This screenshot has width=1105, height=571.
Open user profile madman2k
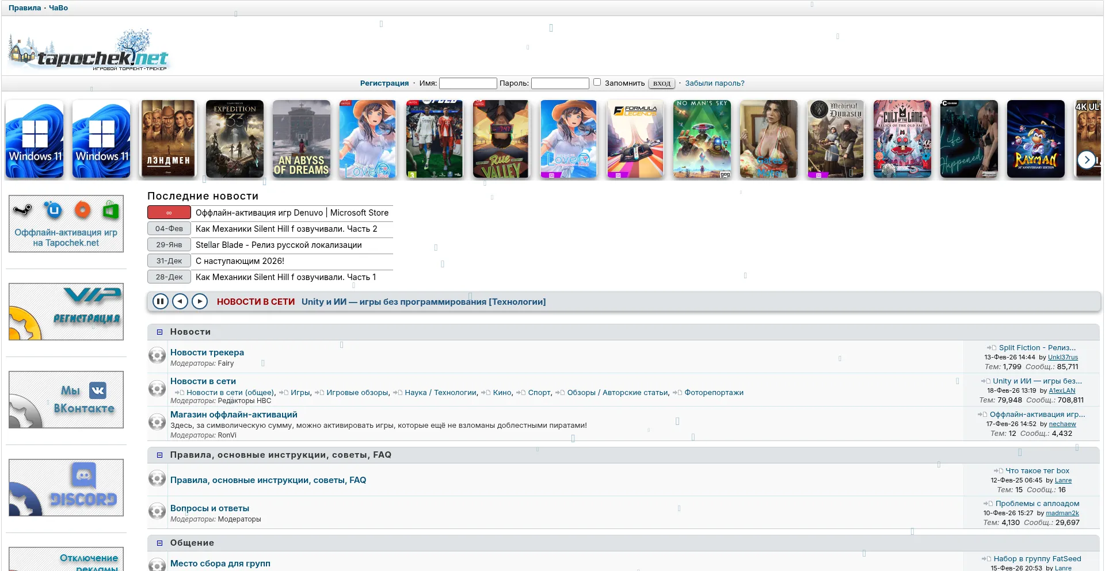pyautogui.click(x=1062, y=513)
